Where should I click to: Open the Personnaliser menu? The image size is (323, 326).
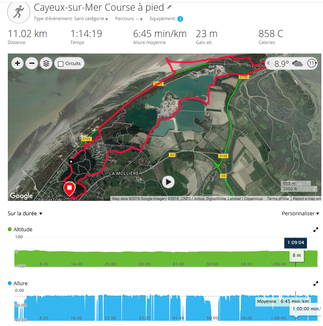point(300,214)
